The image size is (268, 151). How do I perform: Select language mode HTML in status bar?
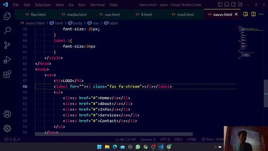click(192, 139)
